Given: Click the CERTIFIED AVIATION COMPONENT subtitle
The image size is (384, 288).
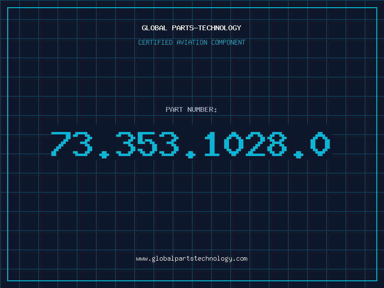Looking at the screenshot, I should (x=192, y=42).
